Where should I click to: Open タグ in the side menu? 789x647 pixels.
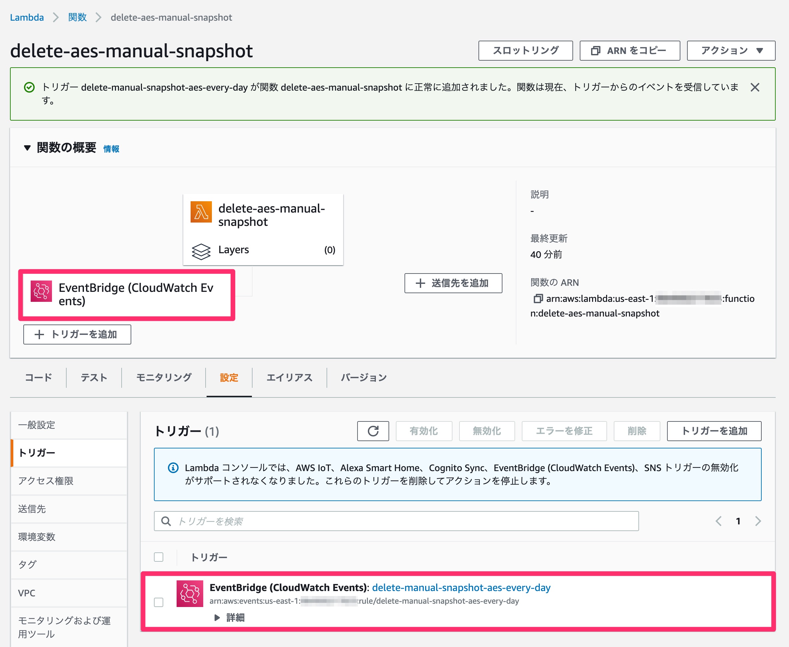pyautogui.click(x=69, y=565)
